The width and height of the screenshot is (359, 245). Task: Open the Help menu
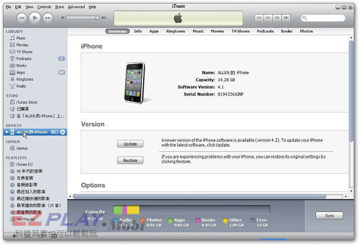(92, 7)
